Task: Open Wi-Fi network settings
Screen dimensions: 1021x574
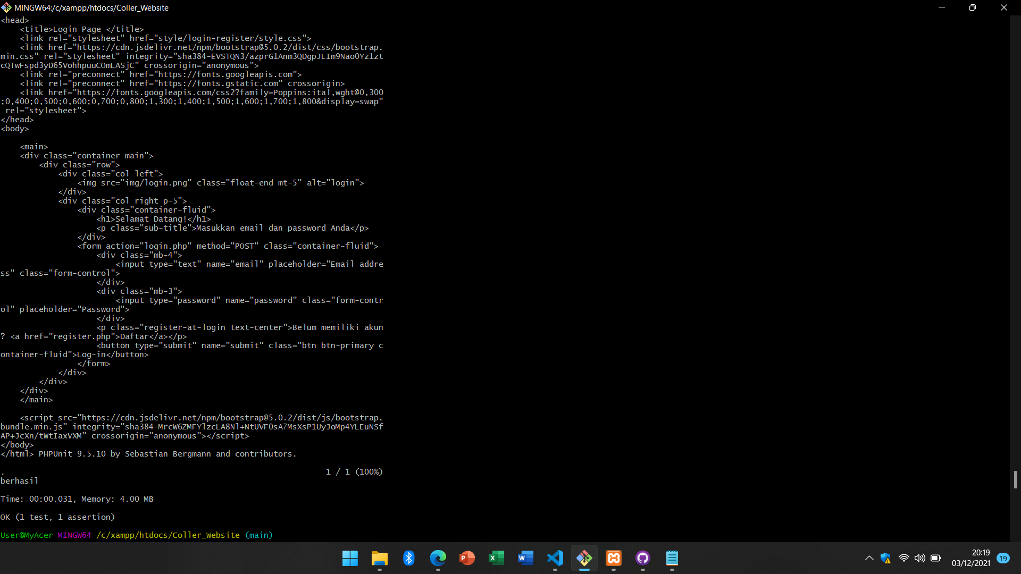Action: [903, 558]
